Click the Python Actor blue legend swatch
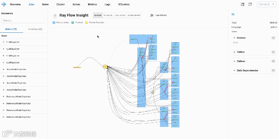279x139 pixels. 54,23
